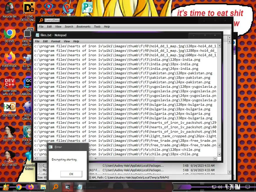
Task: Open Notepad's Help menu
Action: coord(76,41)
